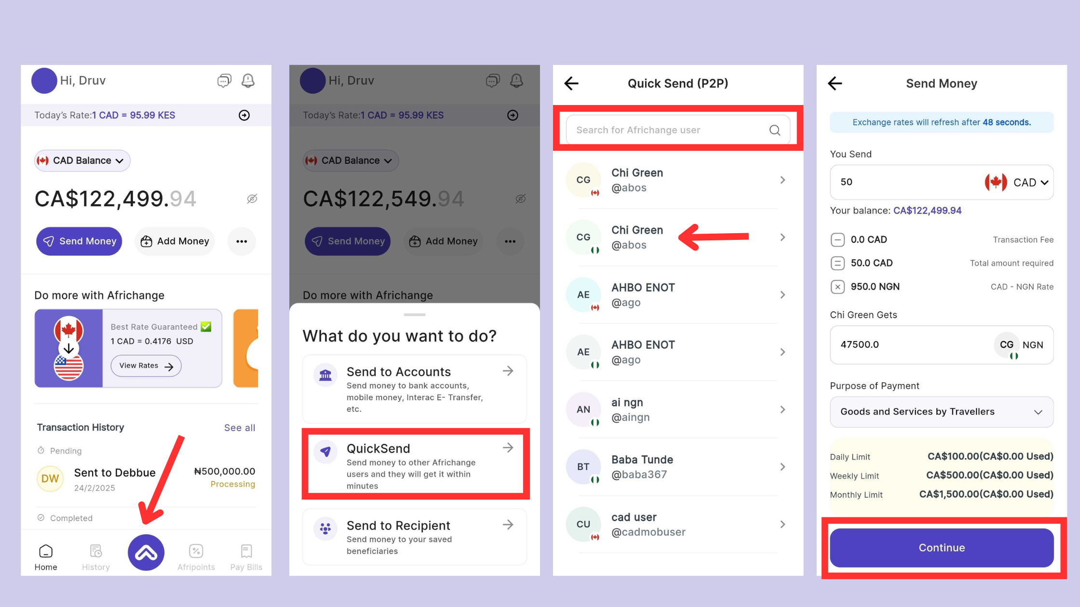The image size is (1080, 607).
Task: Tap AN avatar of ai ngn contact
Action: click(x=583, y=409)
